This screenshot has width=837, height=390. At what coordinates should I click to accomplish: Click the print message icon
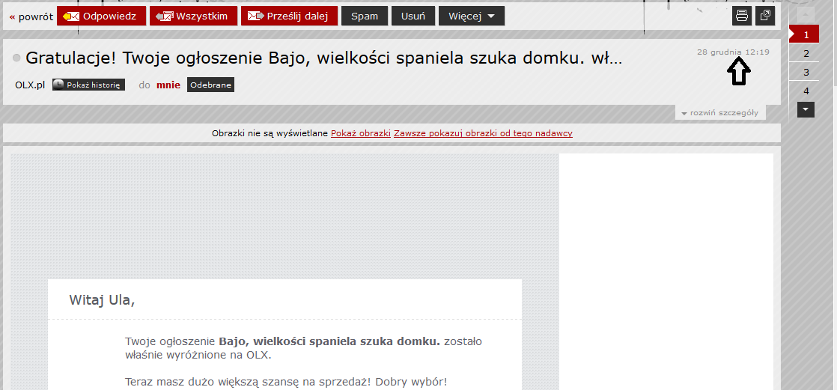coord(741,16)
